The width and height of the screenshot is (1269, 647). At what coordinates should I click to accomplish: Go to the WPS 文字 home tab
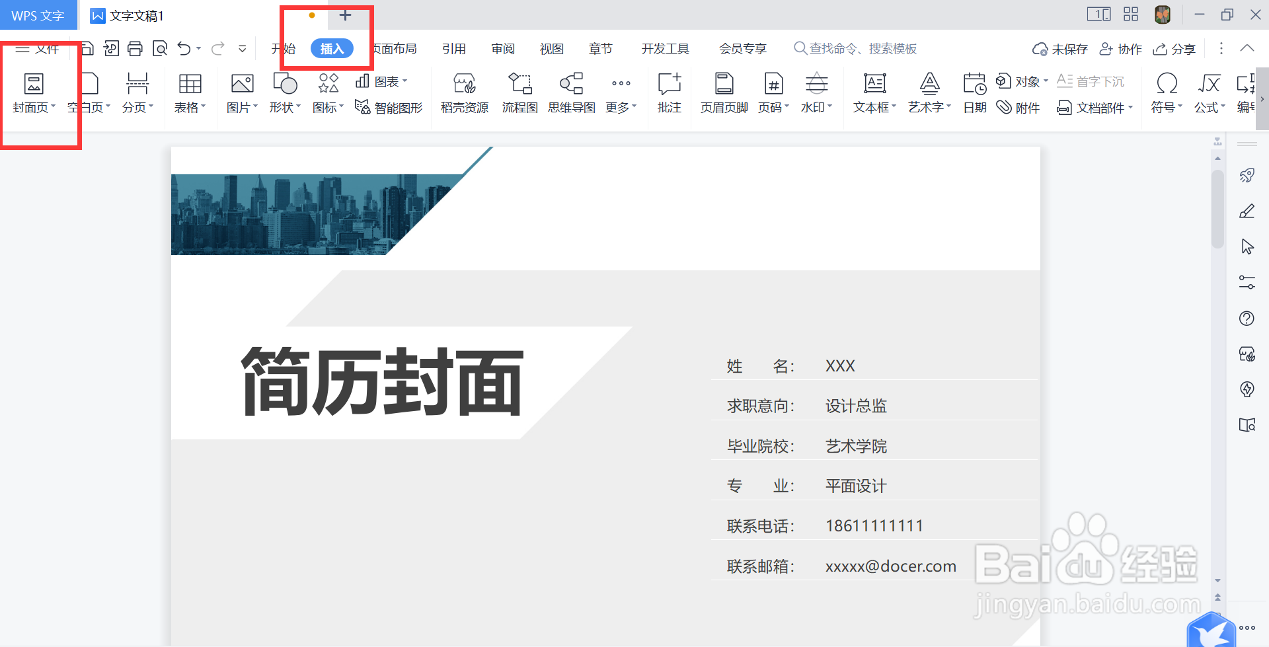tap(38, 15)
